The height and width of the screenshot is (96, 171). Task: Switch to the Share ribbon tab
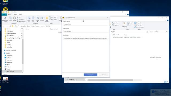pos(15,15)
